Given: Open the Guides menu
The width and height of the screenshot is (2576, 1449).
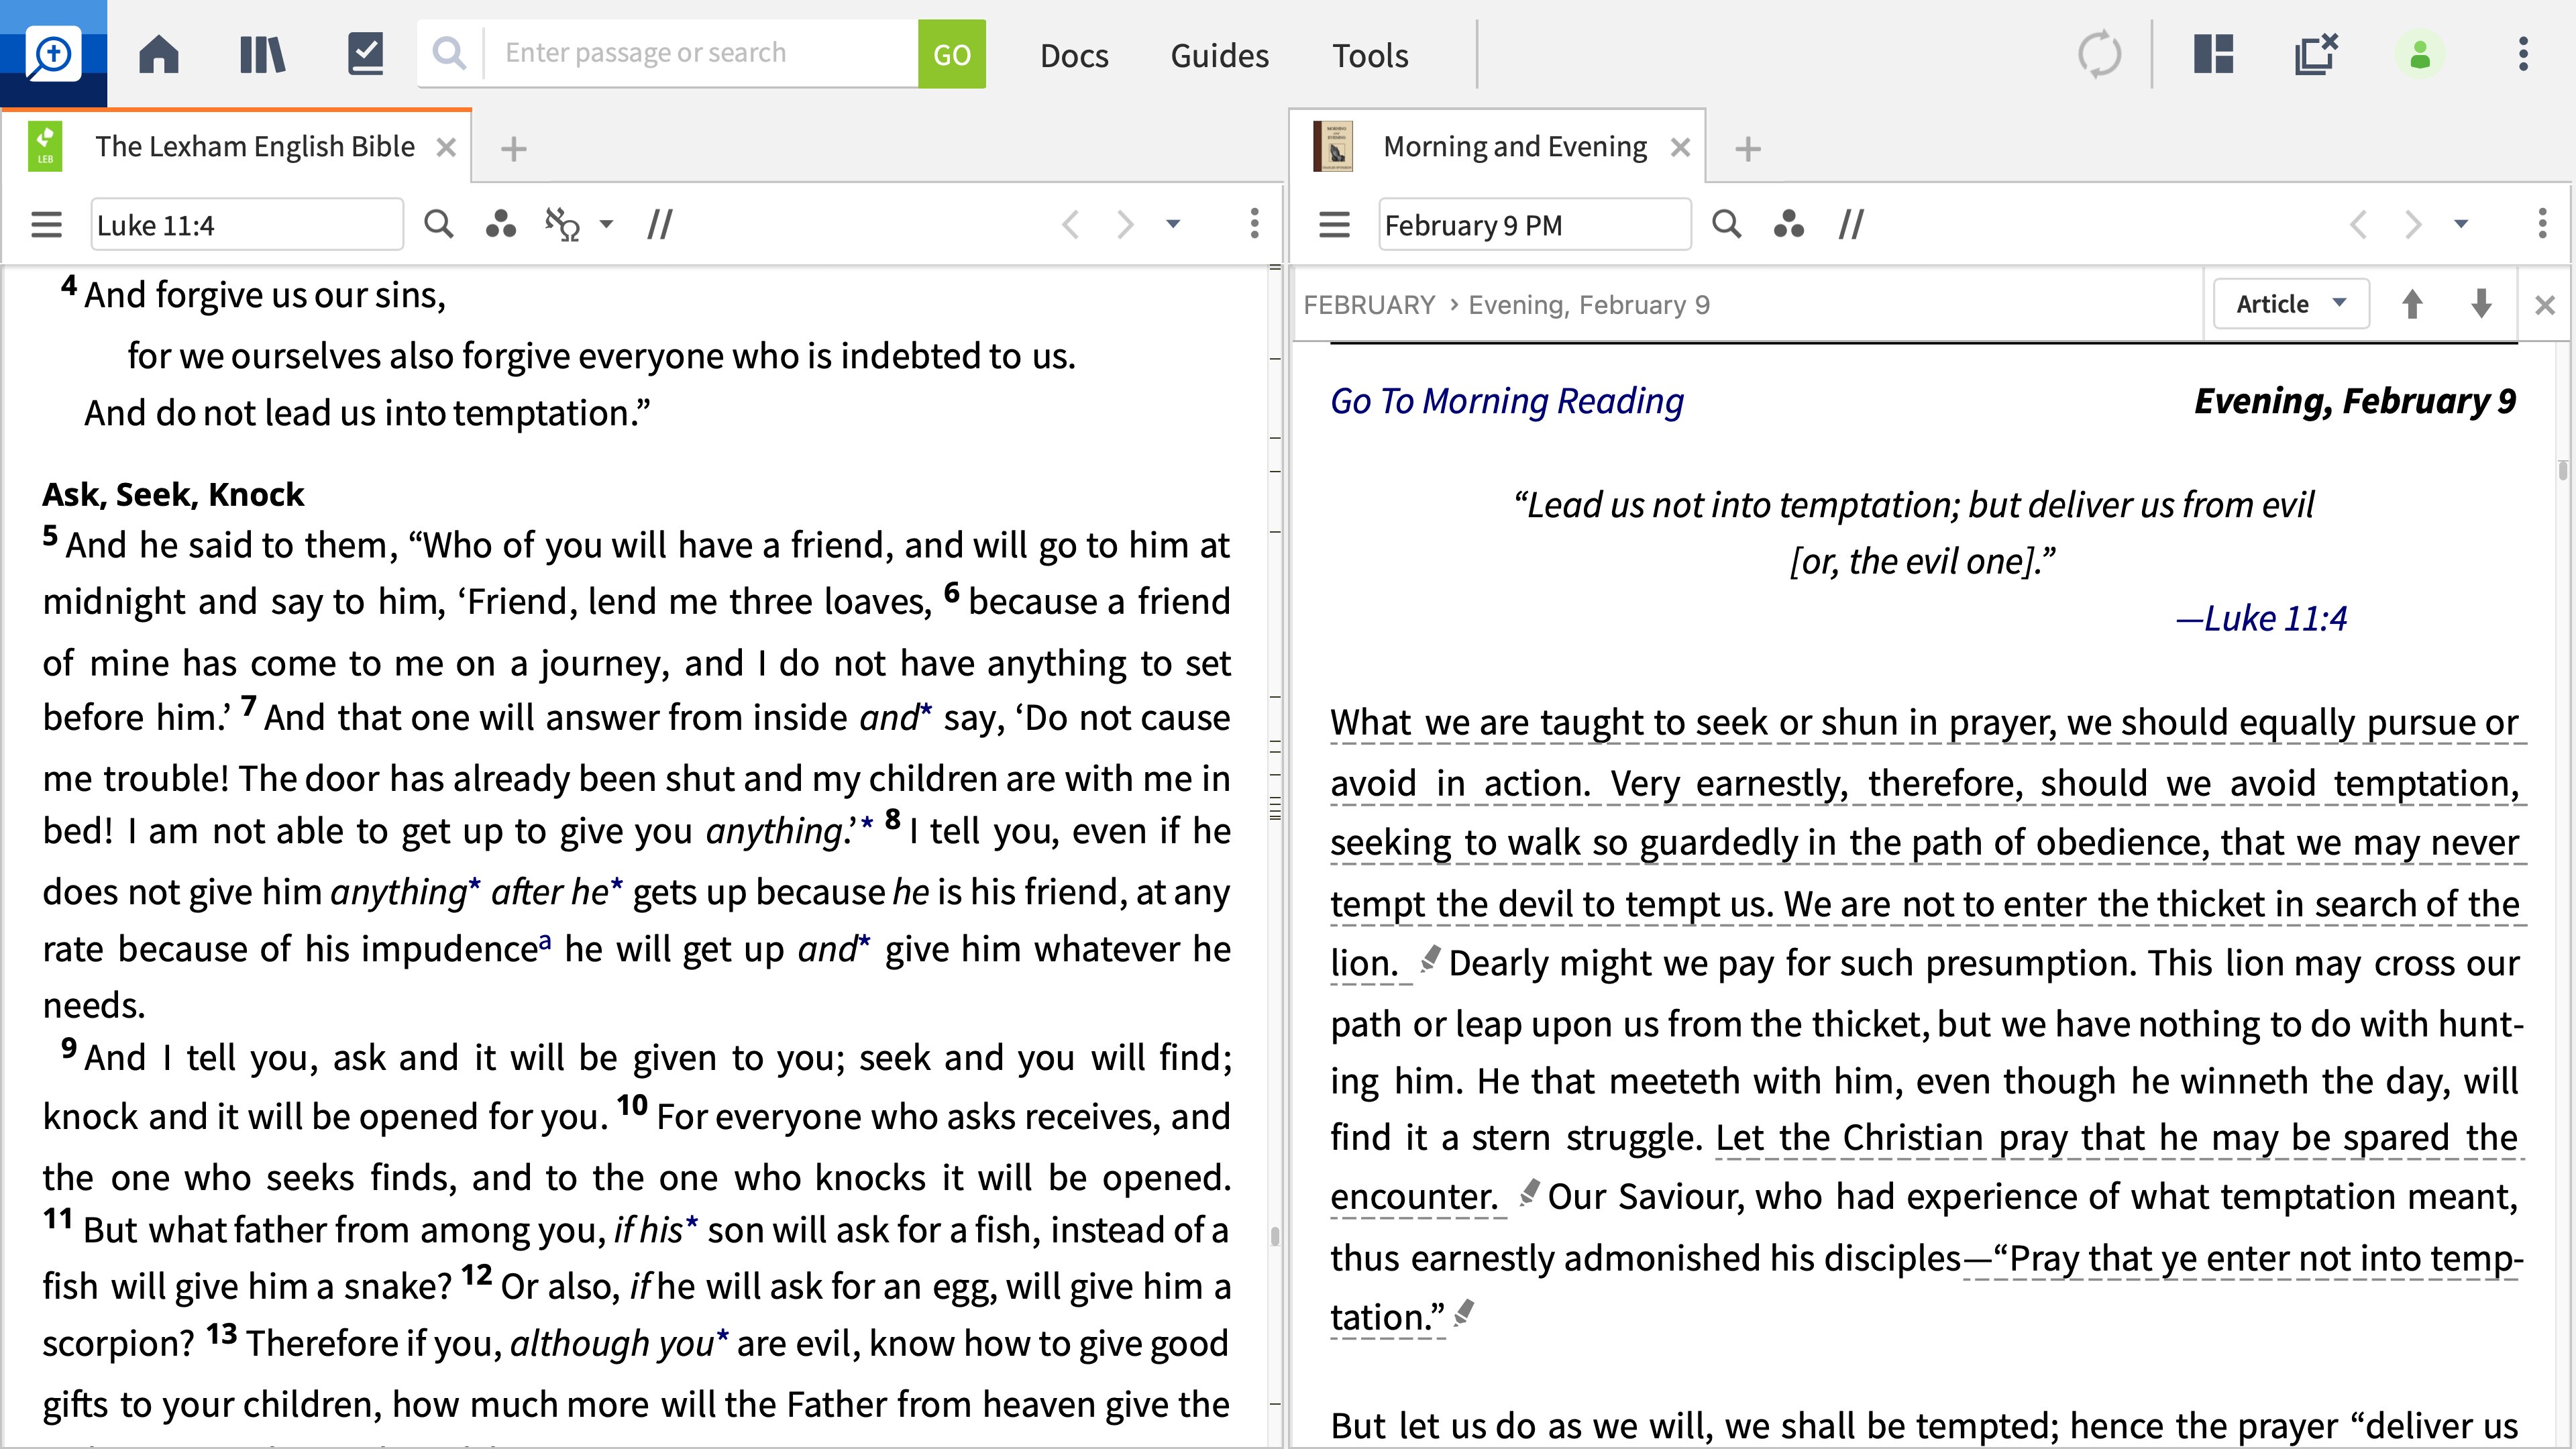Looking at the screenshot, I should (1219, 55).
